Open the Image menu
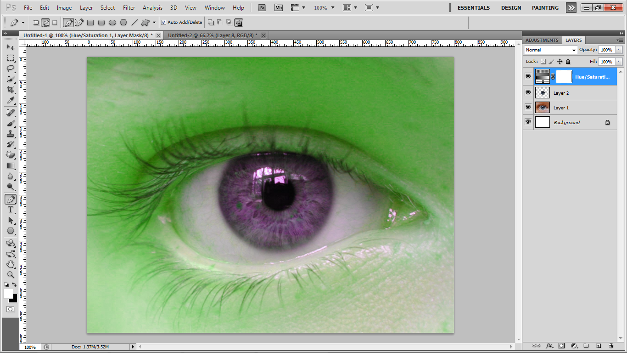Image resolution: width=627 pixels, height=353 pixels. [x=64, y=8]
